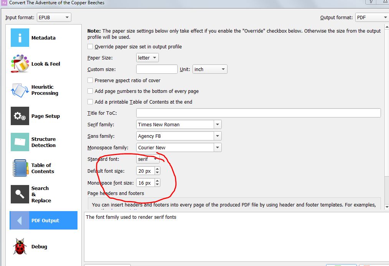Click the help description text box
Image resolution: width=389 pixels, height=266 pixels.
point(236,236)
